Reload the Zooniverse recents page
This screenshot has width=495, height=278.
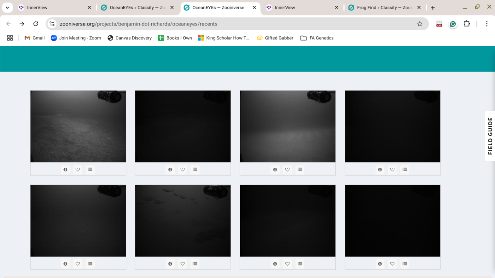click(36, 24)
